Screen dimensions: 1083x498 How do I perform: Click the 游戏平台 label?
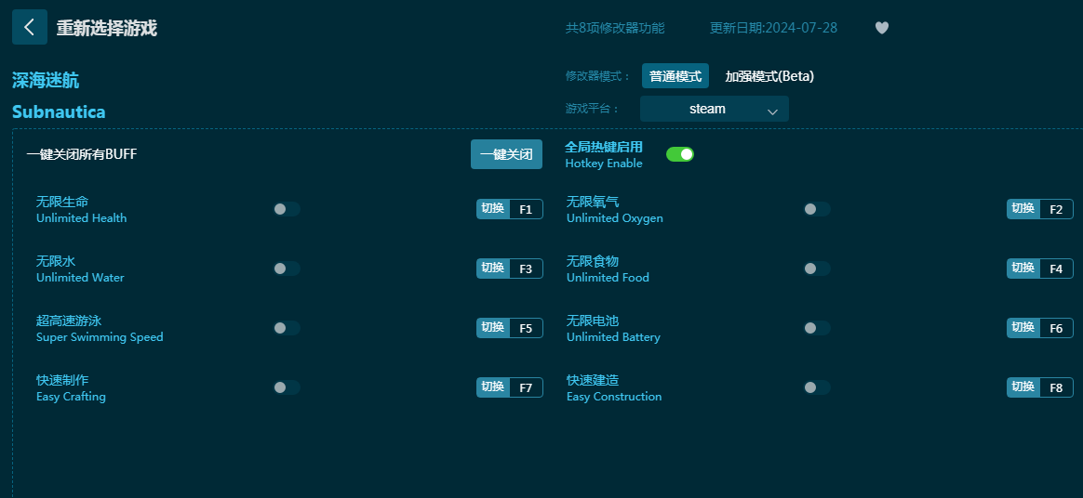[593, 109]
